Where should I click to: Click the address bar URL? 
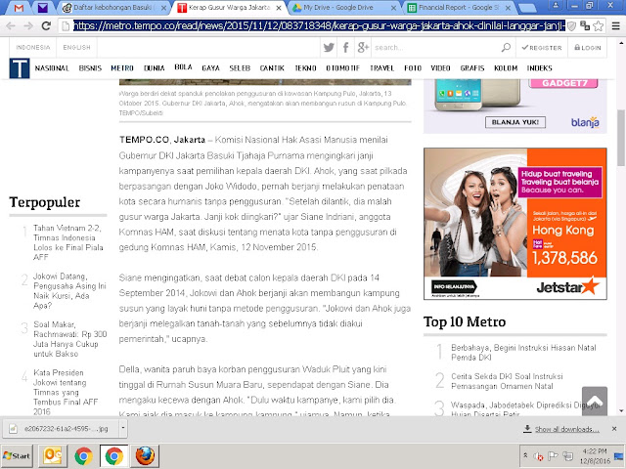(x=320, y=26)
